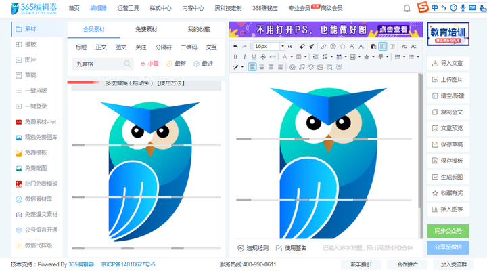The width and height of the screenshot is (487, 271).
Task: Select the 分隔符 material category
Action: click(x=164, y=47)
